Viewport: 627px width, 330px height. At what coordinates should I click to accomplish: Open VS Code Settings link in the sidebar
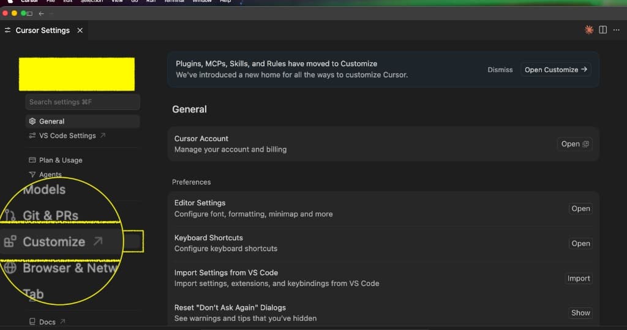(67, 136)
